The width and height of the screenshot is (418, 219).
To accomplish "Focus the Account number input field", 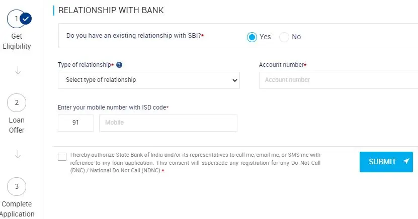I will [x=339, y=80].
